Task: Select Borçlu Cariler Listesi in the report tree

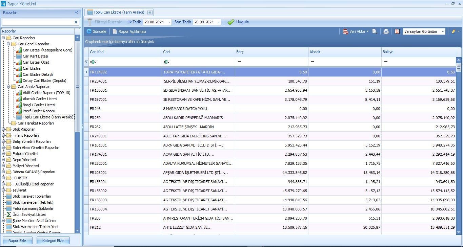Action: click(x=39, y=105)
